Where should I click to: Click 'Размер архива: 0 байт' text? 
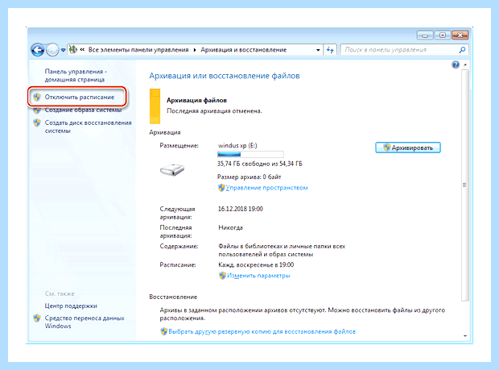(249, 177)
